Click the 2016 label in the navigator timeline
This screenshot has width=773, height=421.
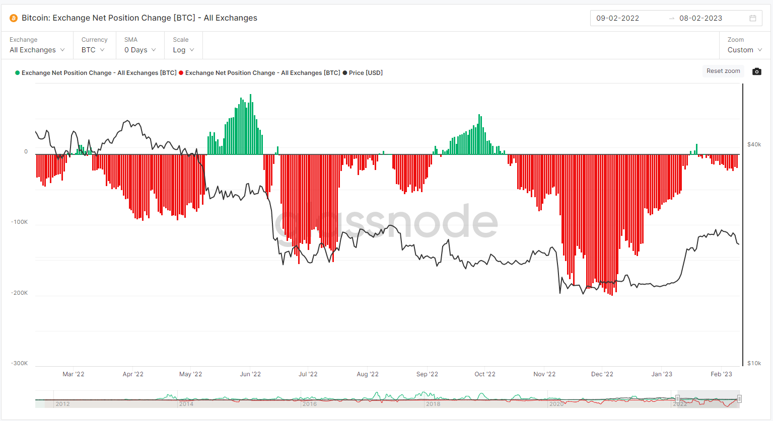pyautogui.click(x=310, y=404)
